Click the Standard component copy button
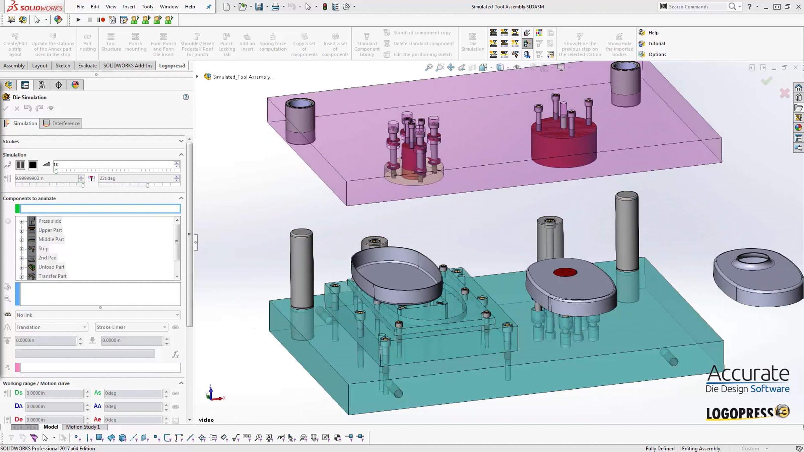Viewport: 804px width, 452px height. coord(418,32)
